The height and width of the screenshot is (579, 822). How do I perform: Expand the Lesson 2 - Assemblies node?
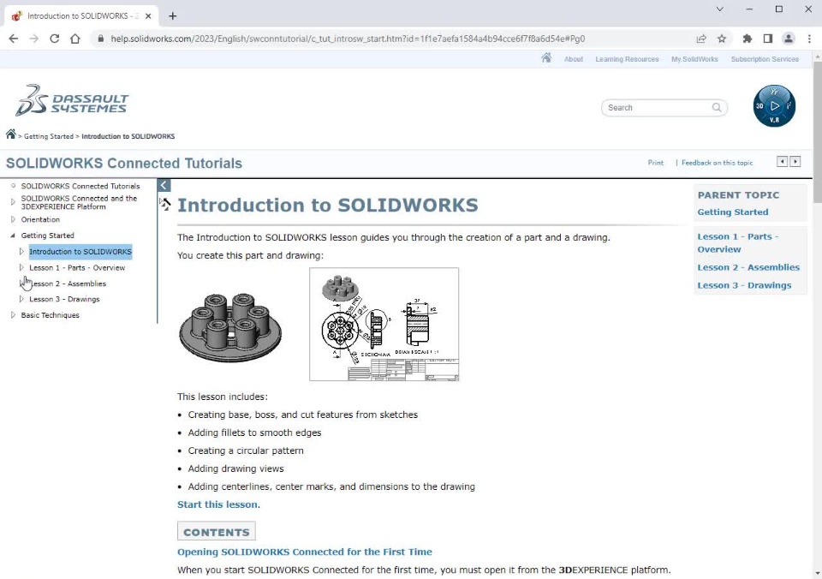click(21, 284)
